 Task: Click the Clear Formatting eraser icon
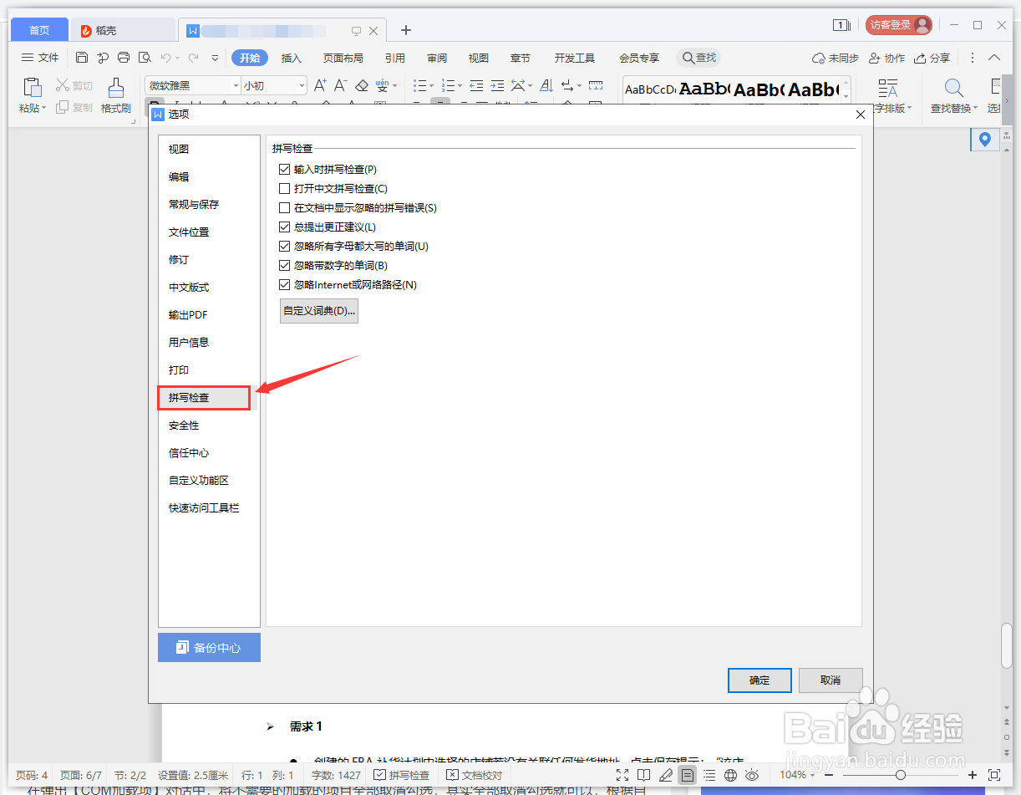[x=362, y=85]
